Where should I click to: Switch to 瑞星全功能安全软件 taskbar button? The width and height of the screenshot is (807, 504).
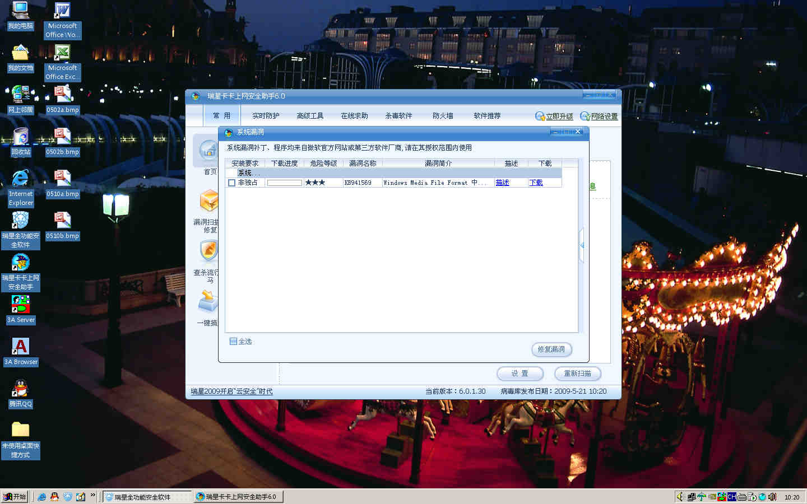point(147,497)
